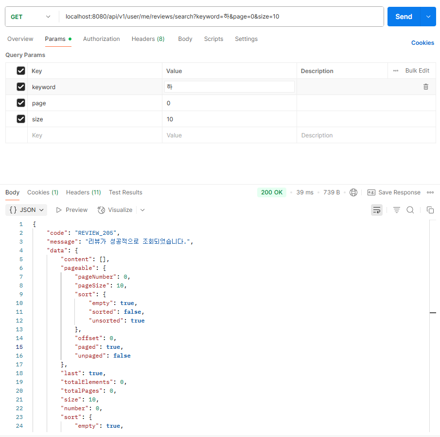Click the "totalPages" key
Viewport: 440px width, 437px height.
point(82,391)
